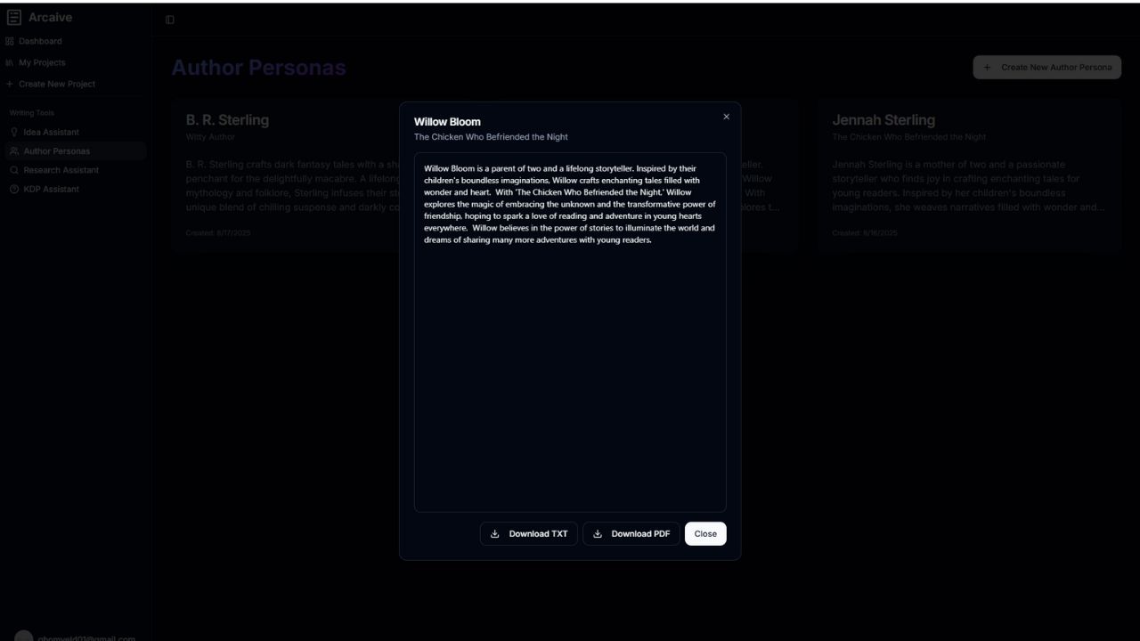Download the persona as PDF

(x=631, y=533)
